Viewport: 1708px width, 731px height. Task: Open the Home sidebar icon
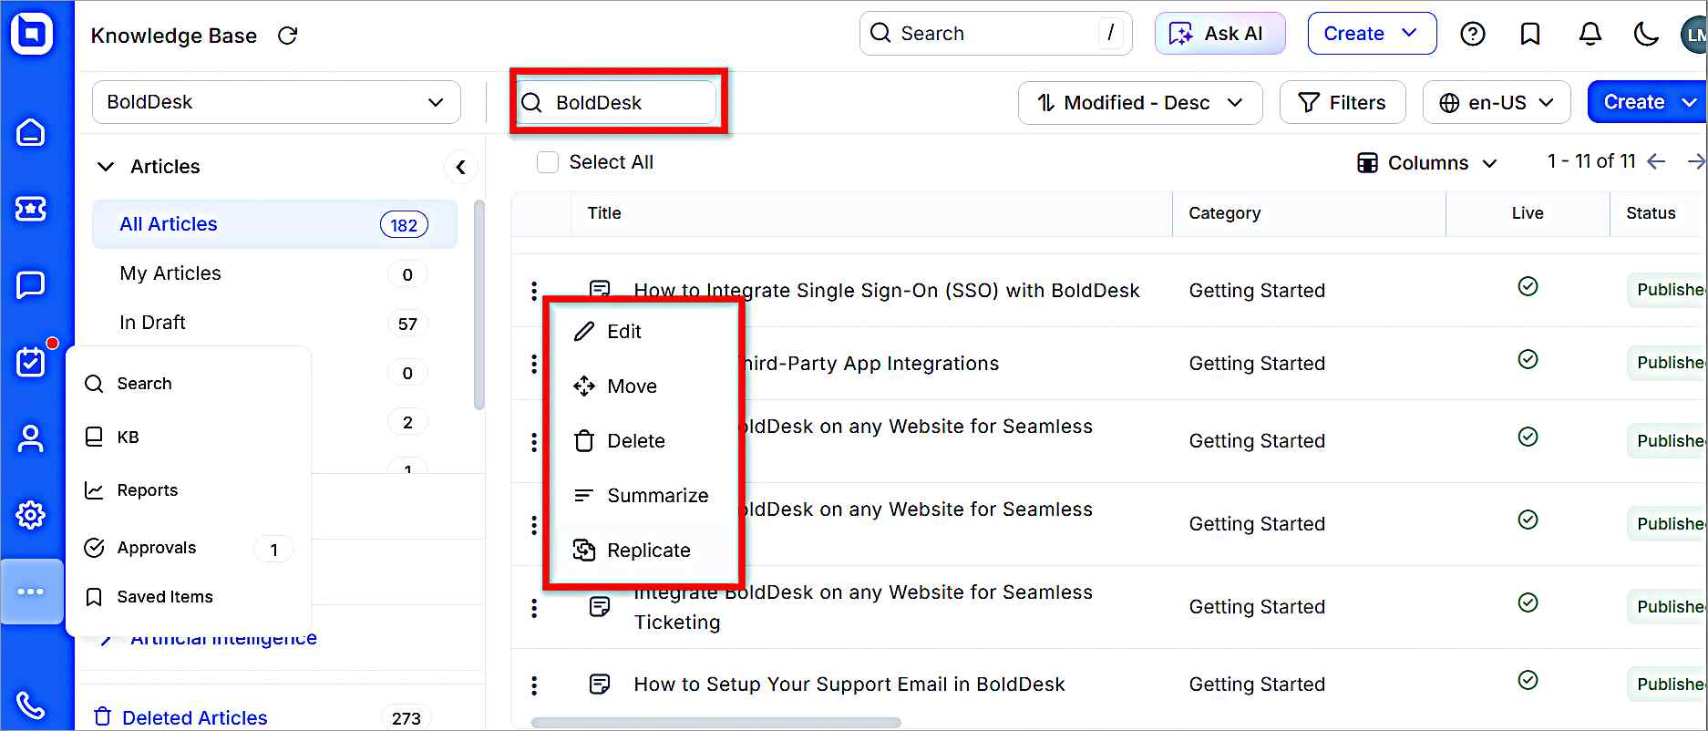click(31, 132)
